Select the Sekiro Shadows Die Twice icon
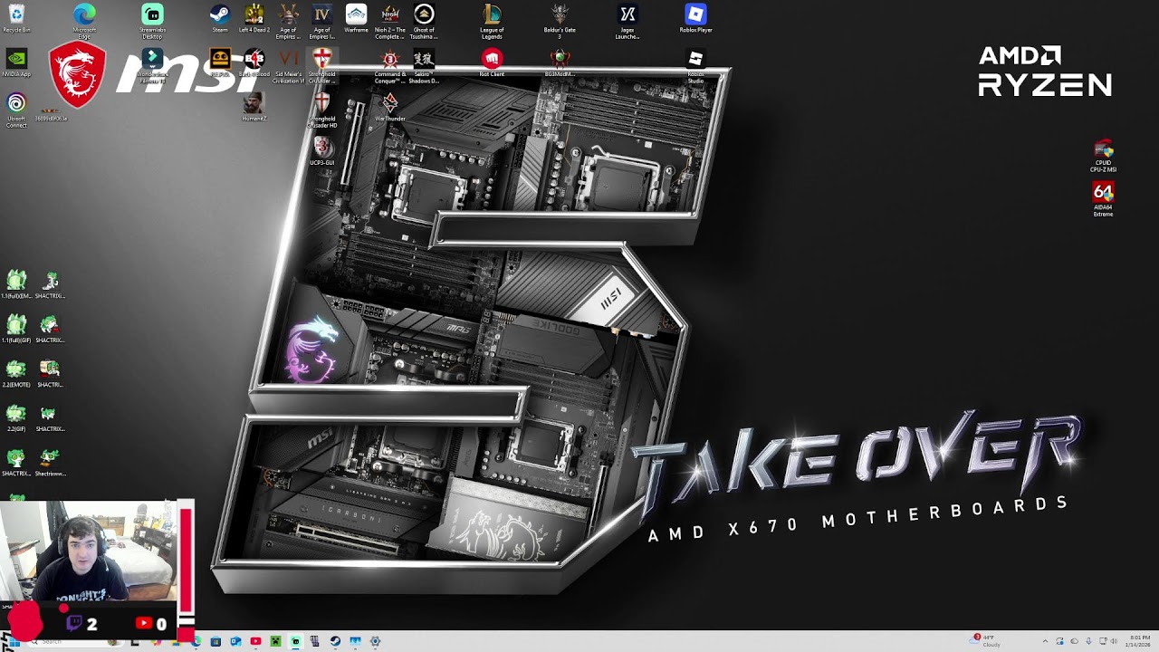 (424, 65)
